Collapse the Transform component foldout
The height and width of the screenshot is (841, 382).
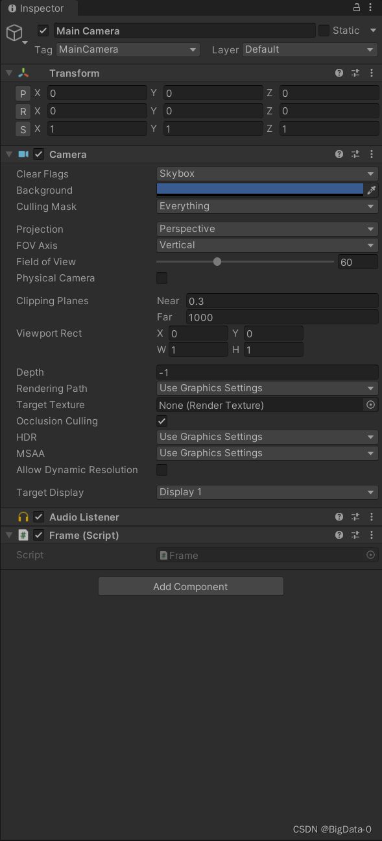pyautogui.click(x=8, y=73)
